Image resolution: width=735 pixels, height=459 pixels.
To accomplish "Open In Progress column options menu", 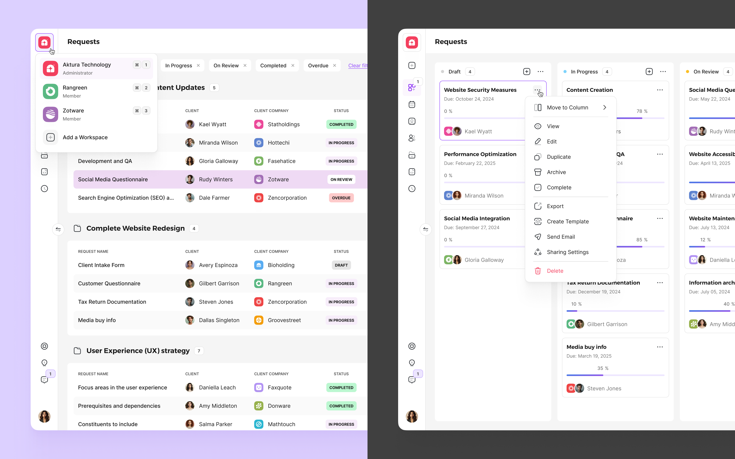I will click(663, 72).
